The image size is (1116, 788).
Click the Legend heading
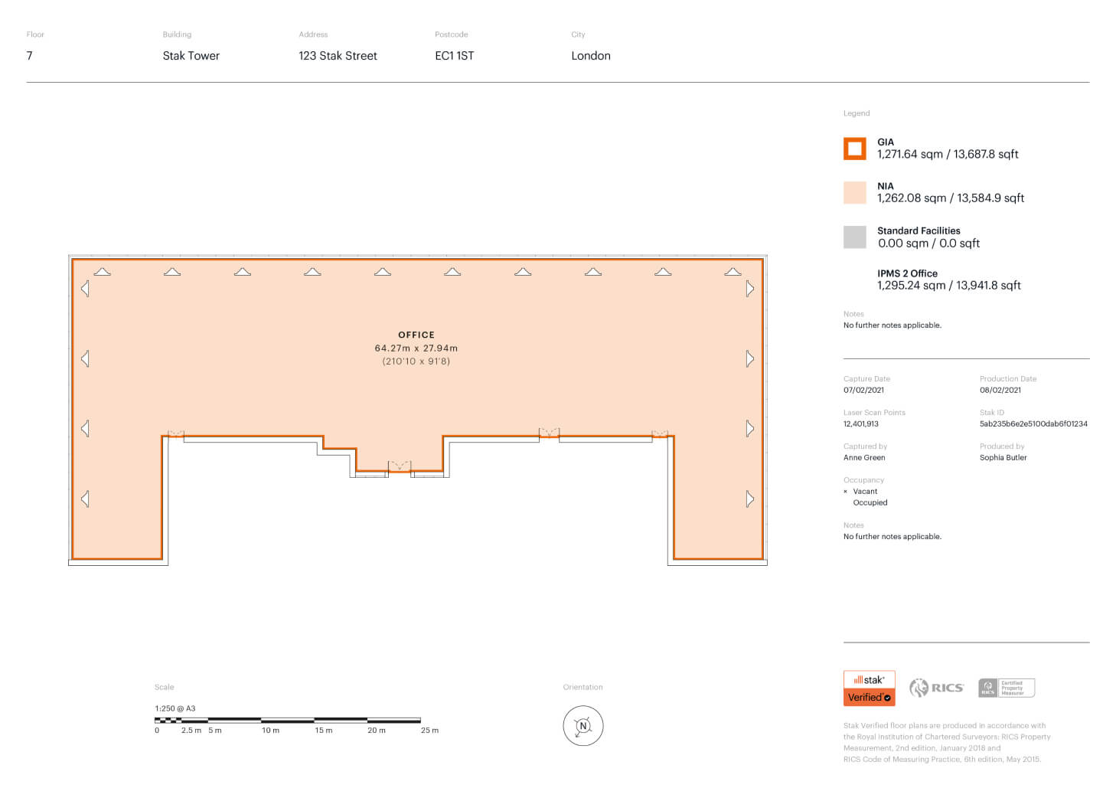point(857,113)
